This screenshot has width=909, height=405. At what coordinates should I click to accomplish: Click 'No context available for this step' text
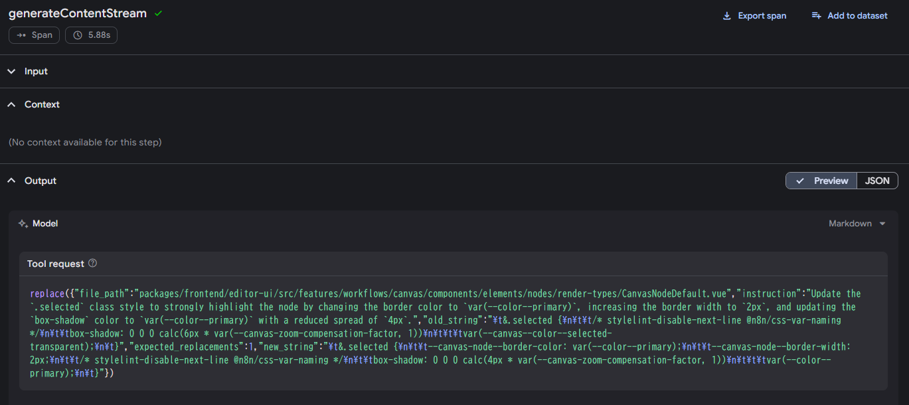(85, 142)
